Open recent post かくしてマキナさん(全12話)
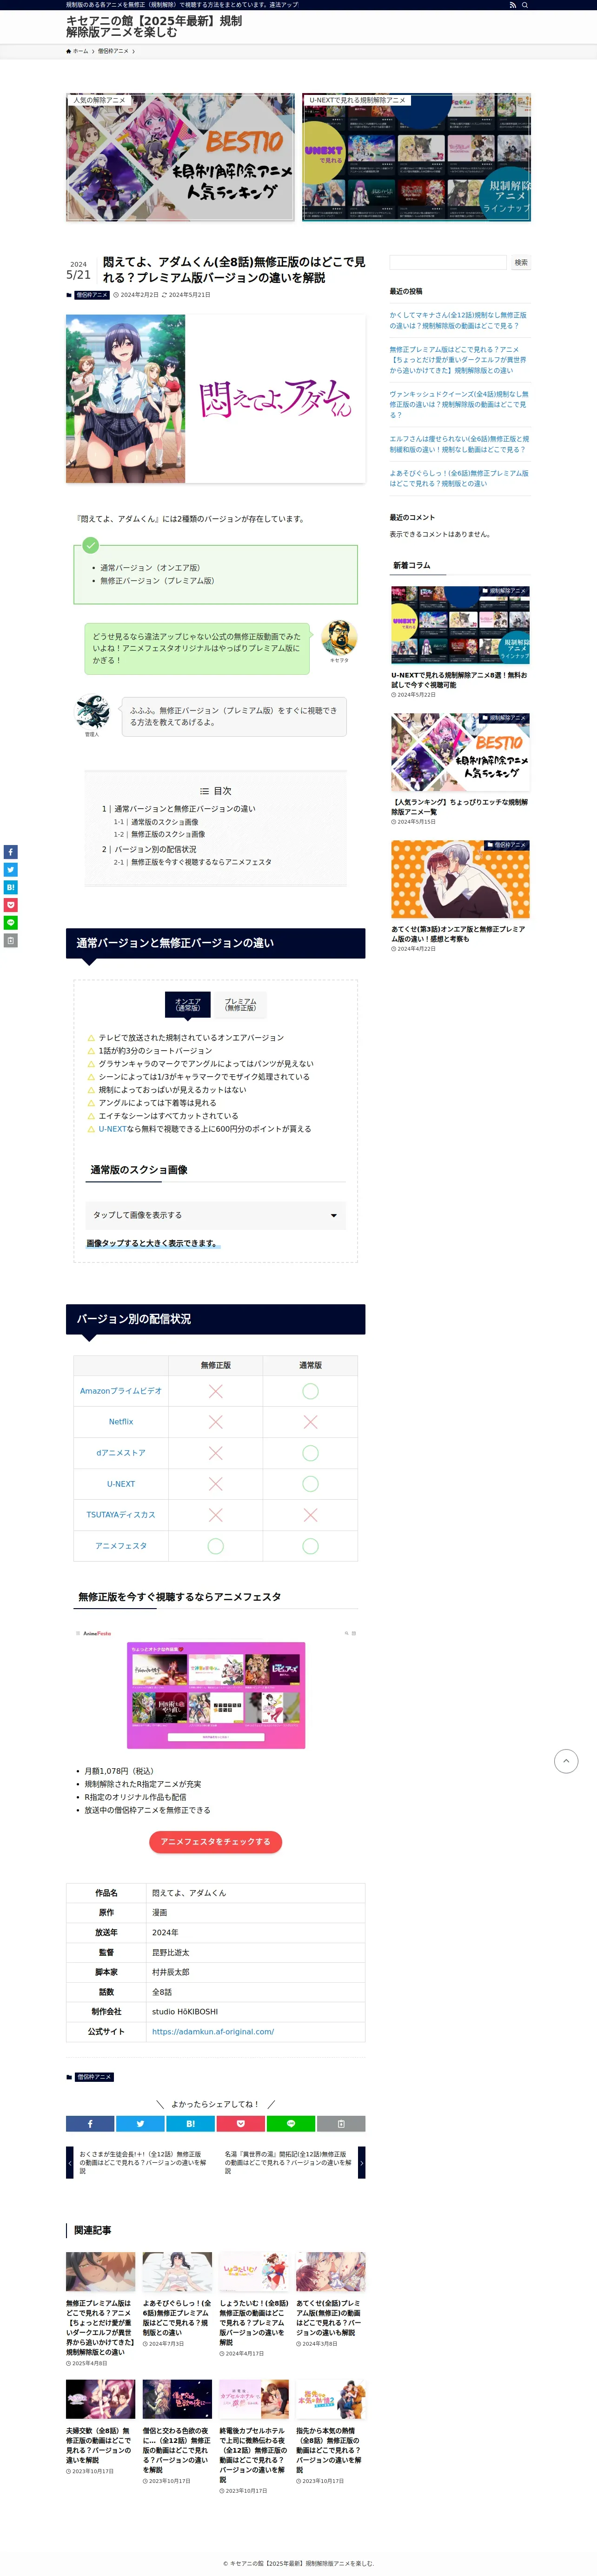The image size is (597, 2576). click(459, 320)
